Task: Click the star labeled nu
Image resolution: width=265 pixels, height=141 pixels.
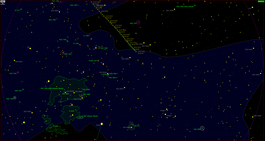Action: [x=24, y=122]
